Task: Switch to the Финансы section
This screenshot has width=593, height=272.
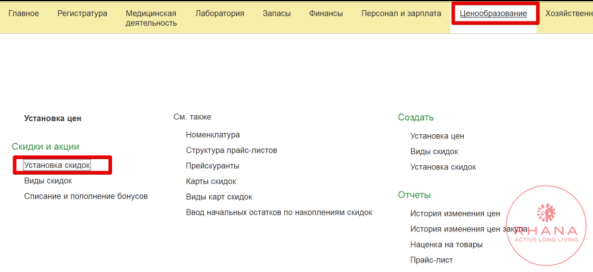Action: (x=325, y=14)
